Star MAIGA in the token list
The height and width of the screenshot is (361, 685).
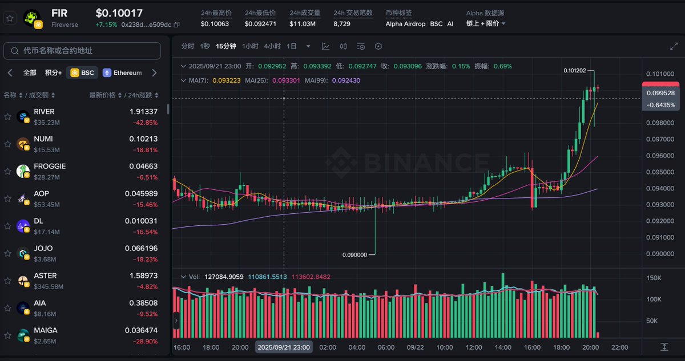point(7,335)
